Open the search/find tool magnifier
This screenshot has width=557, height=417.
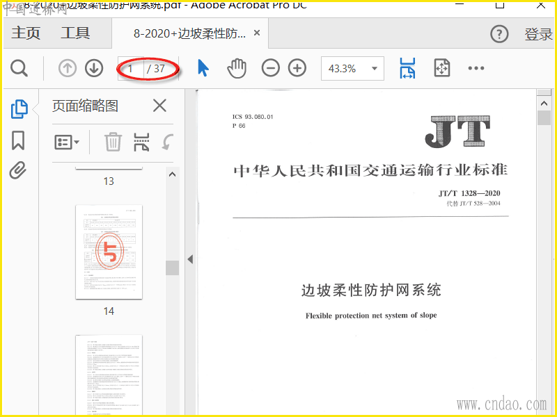(x=19, y=68)
